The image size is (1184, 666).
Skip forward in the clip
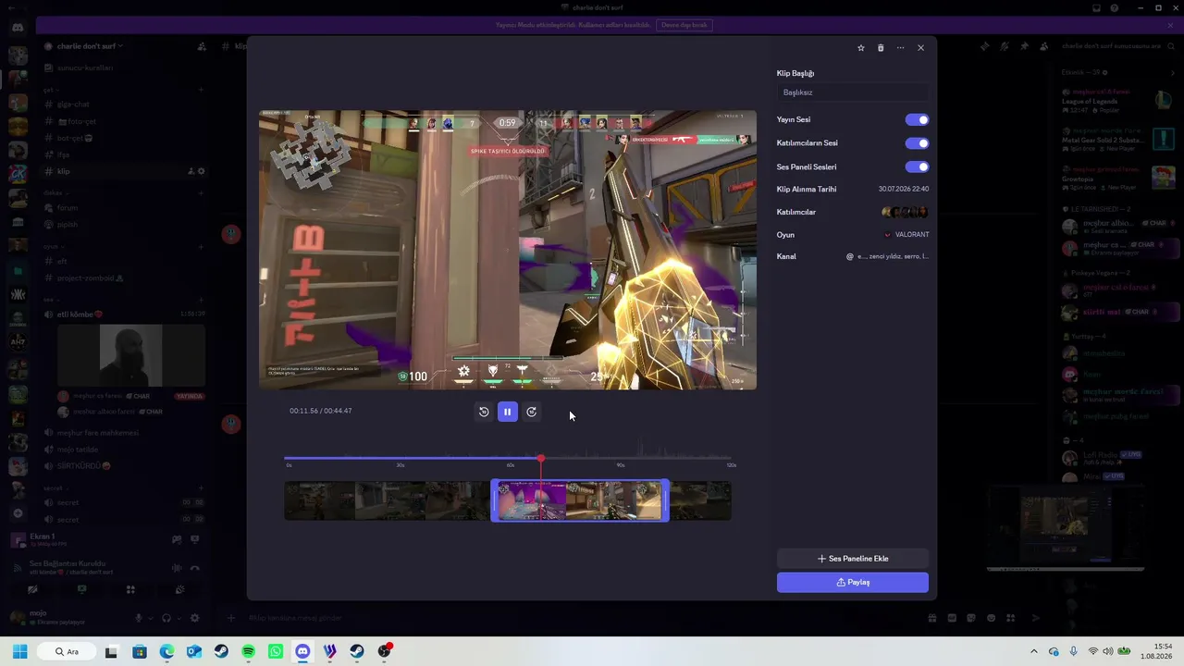(x=531, y=412)
